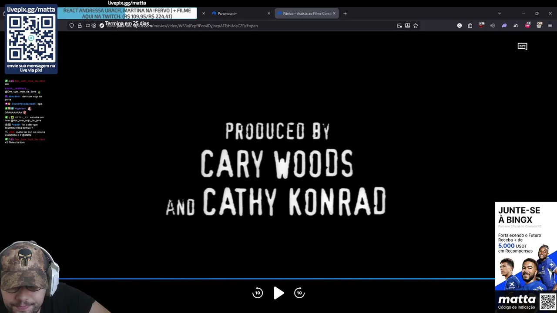Click the matta referral QR code
This screenshot has height=313, width=557.
(x=547, y=302)
